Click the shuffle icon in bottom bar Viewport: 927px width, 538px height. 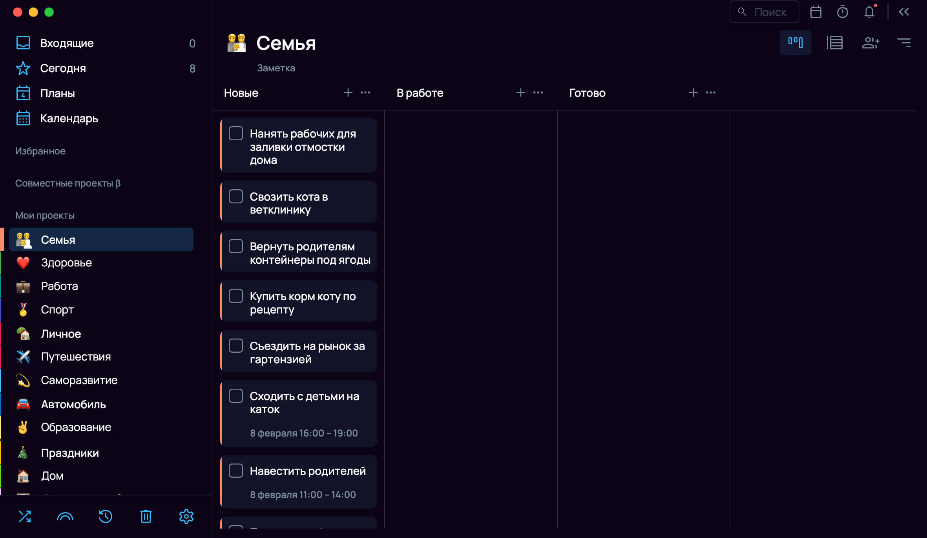(25, 516)
